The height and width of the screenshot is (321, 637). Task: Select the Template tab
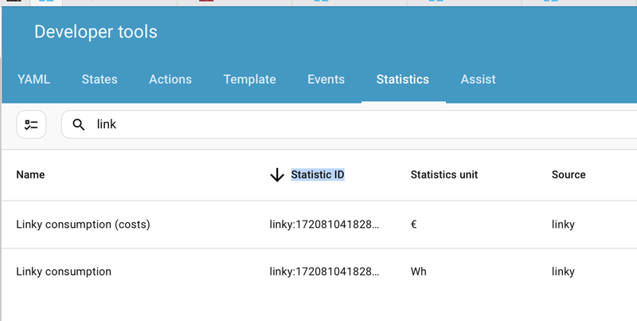(250, 80)
